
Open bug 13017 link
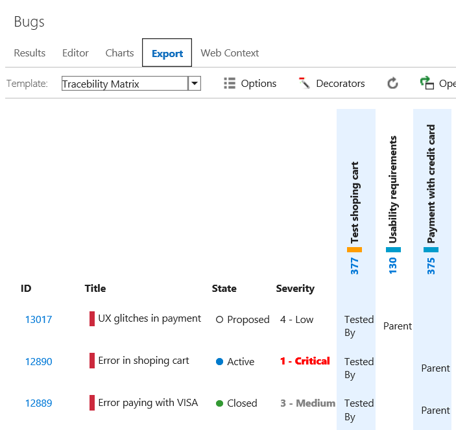click(38, 320)
